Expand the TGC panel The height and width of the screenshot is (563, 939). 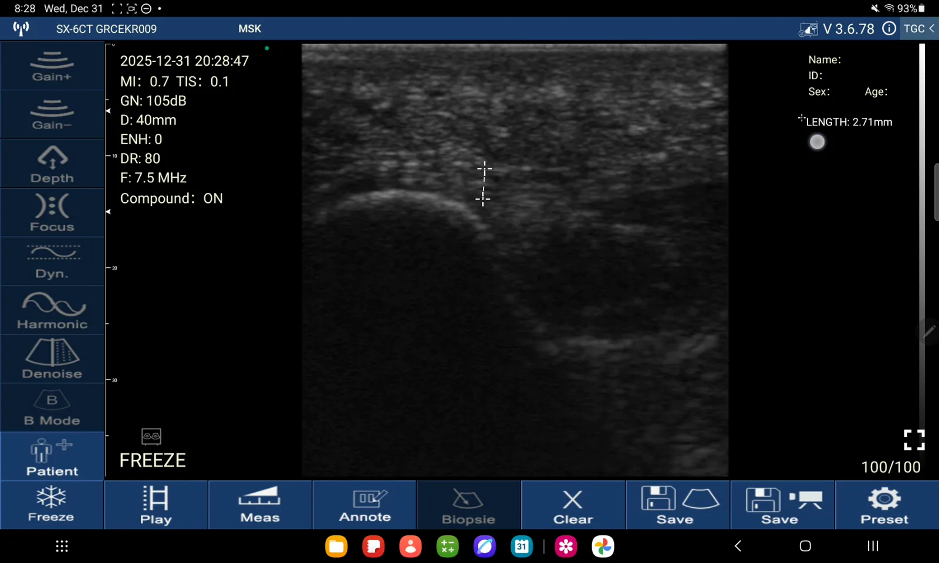[919, 29]
